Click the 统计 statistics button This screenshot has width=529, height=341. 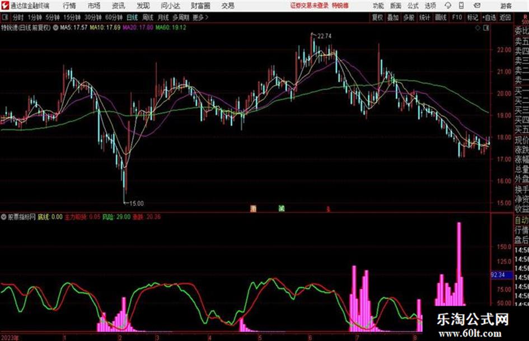[425, 17]
